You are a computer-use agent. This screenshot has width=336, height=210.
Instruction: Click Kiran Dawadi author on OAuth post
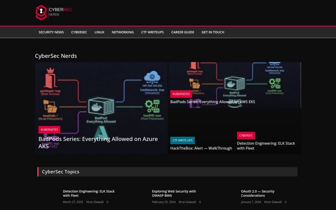click(273, 202)
